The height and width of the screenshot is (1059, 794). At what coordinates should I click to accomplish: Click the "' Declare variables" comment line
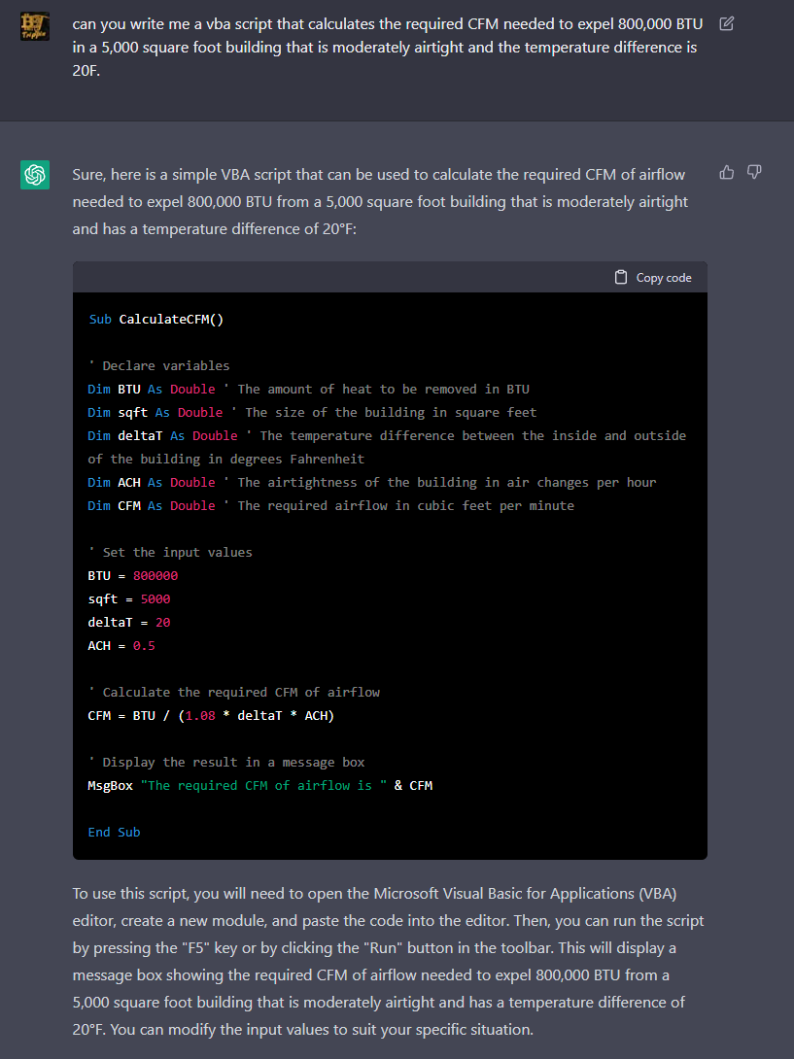click(158, 365)
